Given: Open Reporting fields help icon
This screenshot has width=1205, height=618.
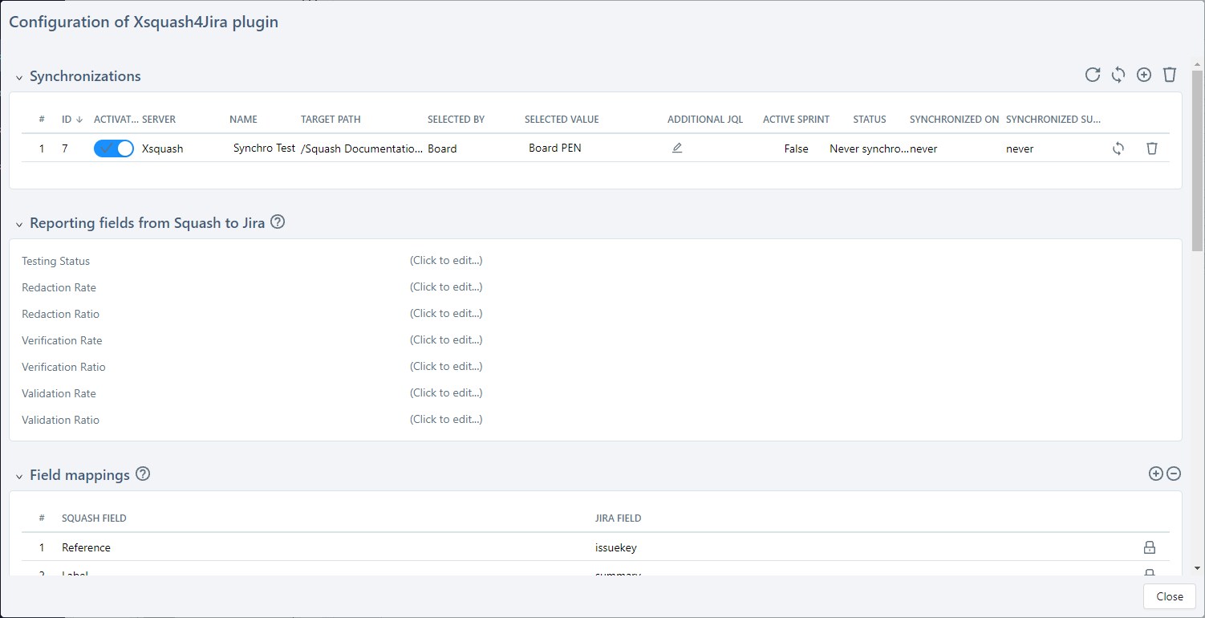Looking at the screenshot, I should (278, 222).
